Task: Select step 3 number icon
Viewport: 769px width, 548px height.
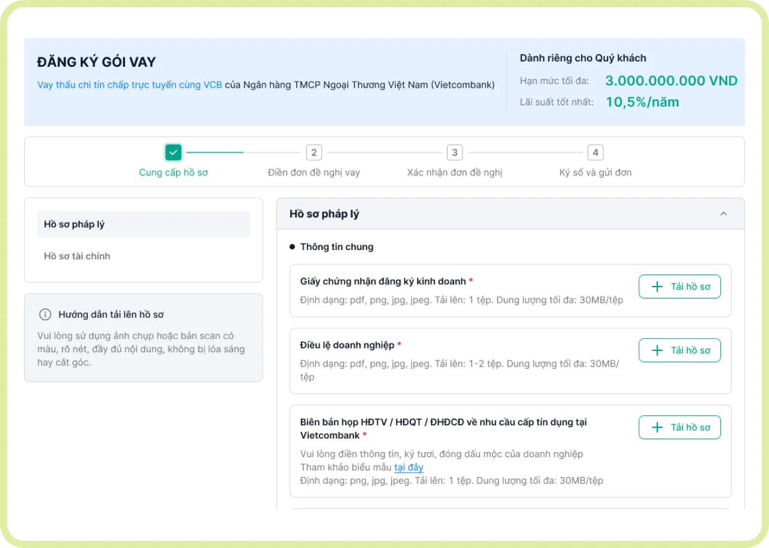Action: click(455, 153)
